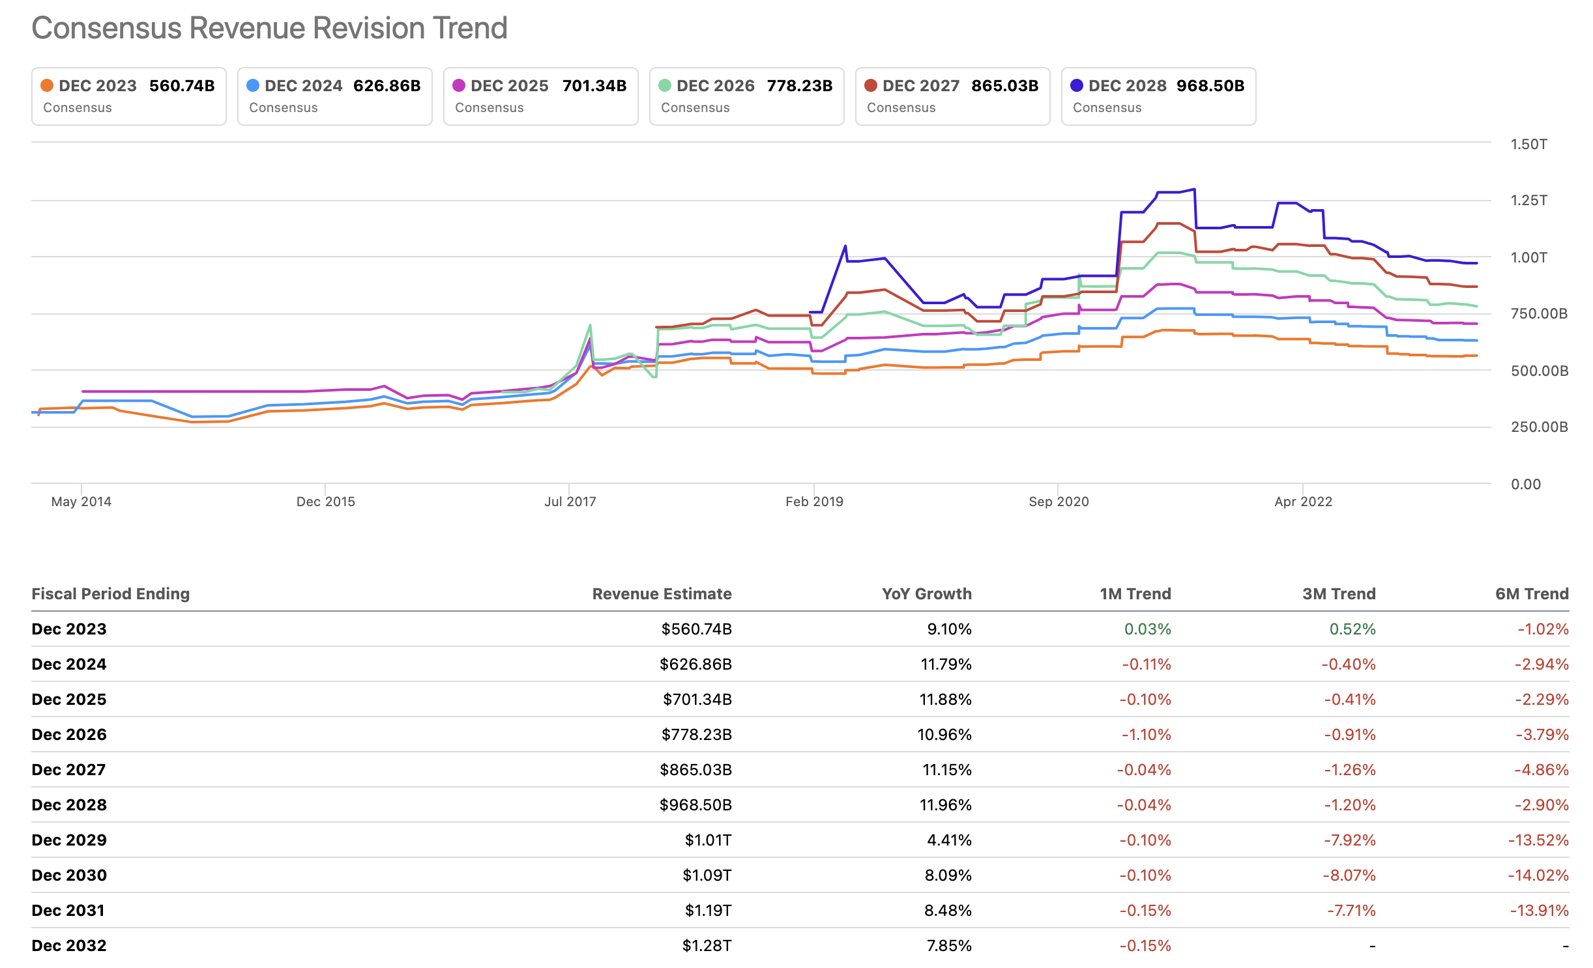1593x968 pixels.
Task: Click the $1.01T revenue estimate cell
Action: (x=708, y=840)
